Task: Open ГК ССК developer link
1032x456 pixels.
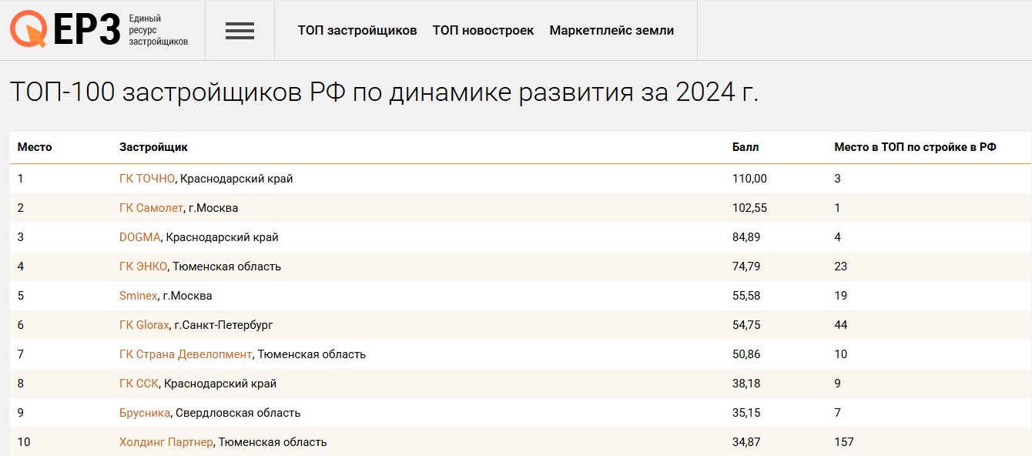Action: click(x=139, y=384)
